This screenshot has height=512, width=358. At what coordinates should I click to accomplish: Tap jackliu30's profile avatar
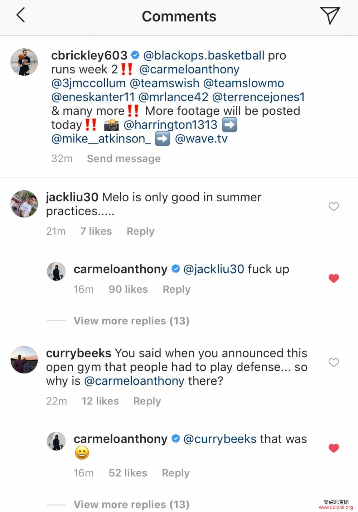coord(24,204)
